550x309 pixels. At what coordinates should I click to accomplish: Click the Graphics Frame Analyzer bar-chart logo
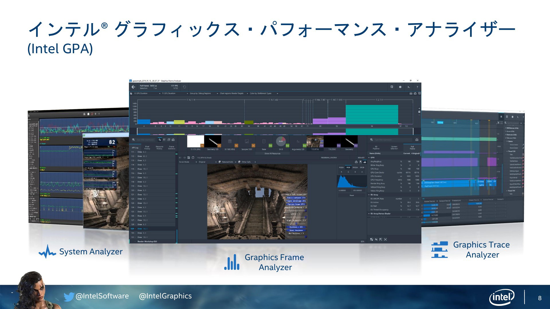click(x=232, y=262)
